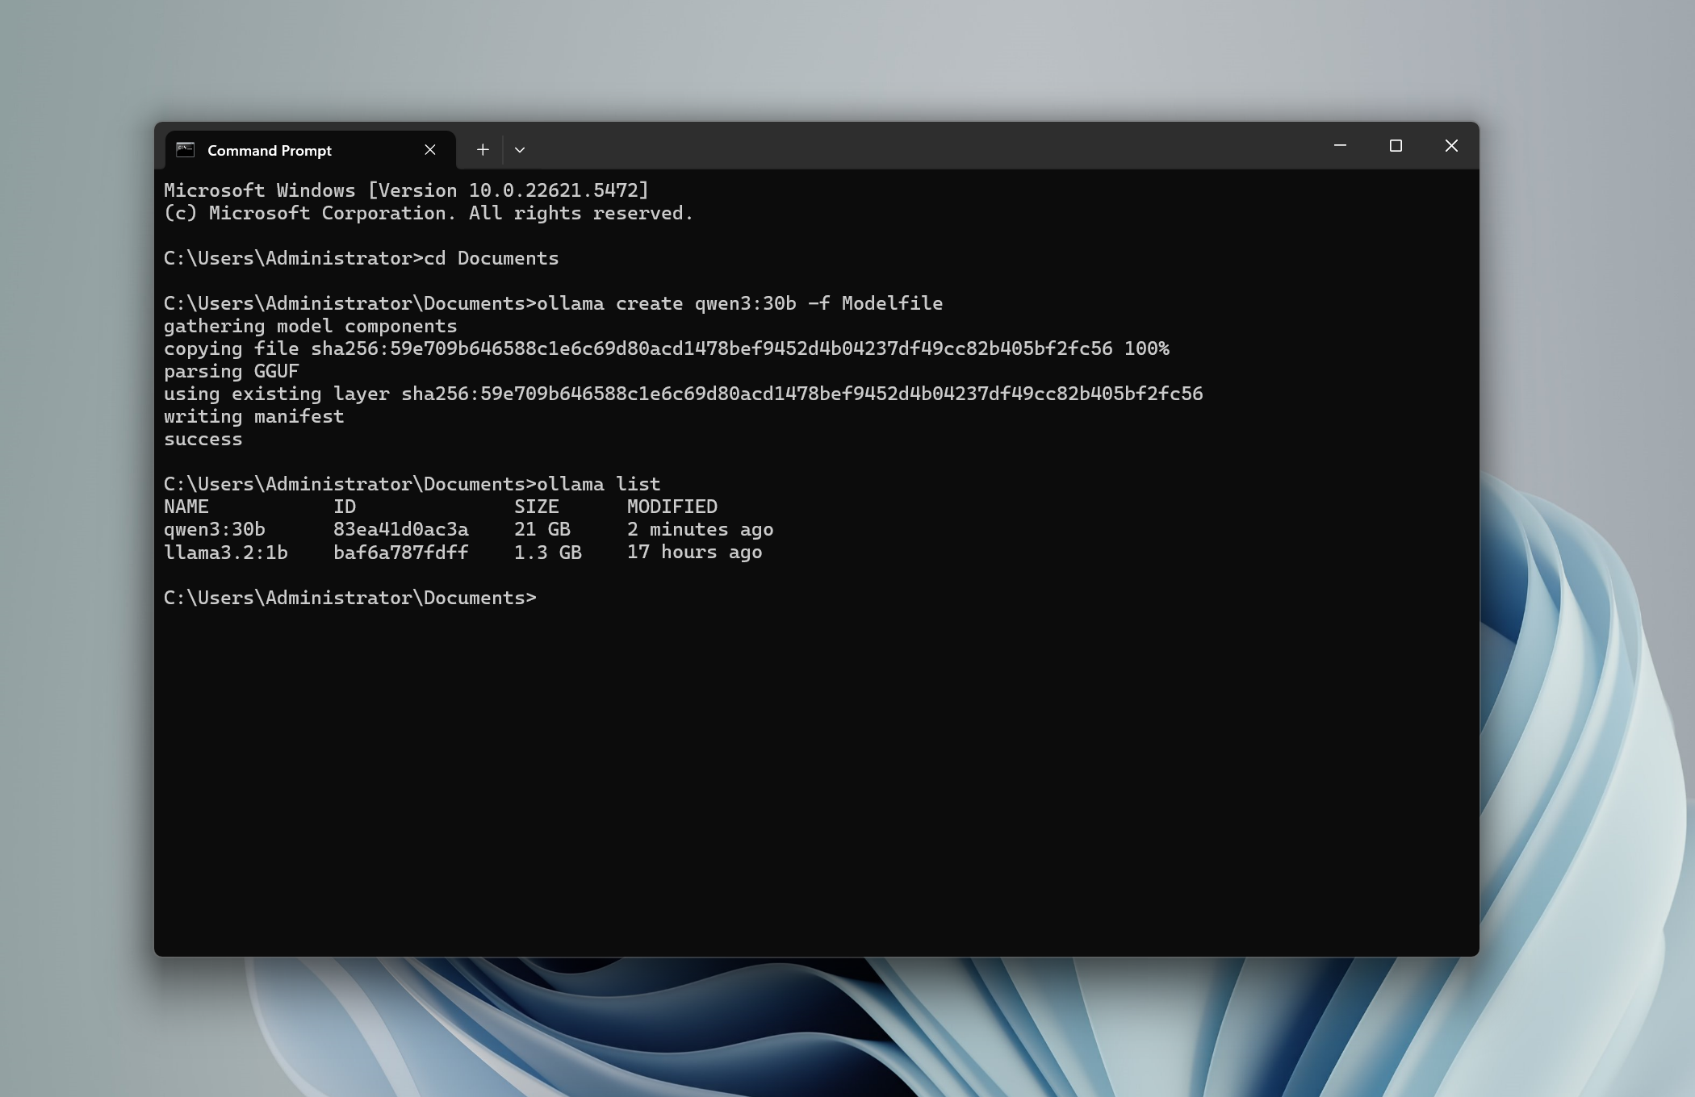Click the '1.3 GB' size value
1695x1097 pixels.
[548, 552]
